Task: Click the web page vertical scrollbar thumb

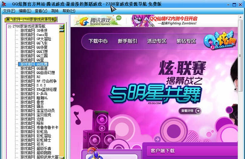Action: [240, 55]
